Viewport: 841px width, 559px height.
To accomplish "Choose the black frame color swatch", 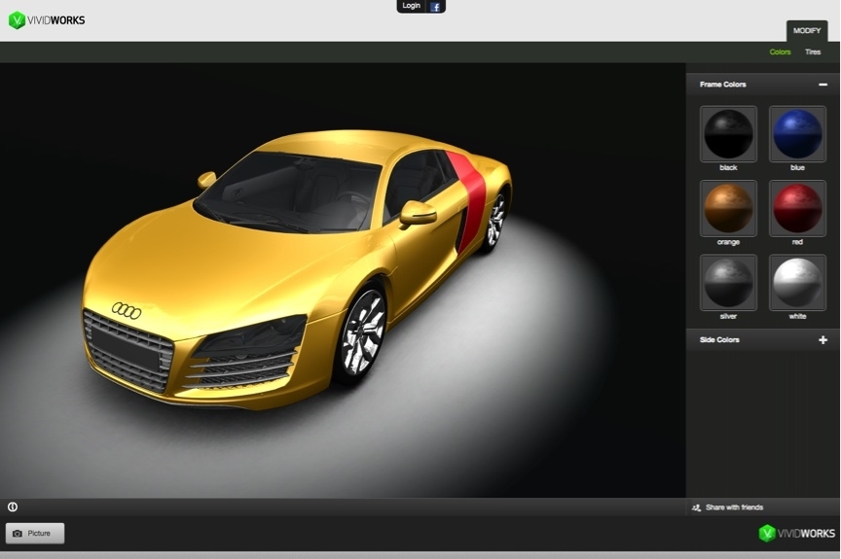I will 728,134.
